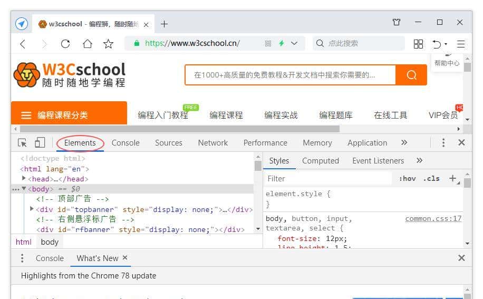Click the browser search box magnifier field

(x=359, y=43)
